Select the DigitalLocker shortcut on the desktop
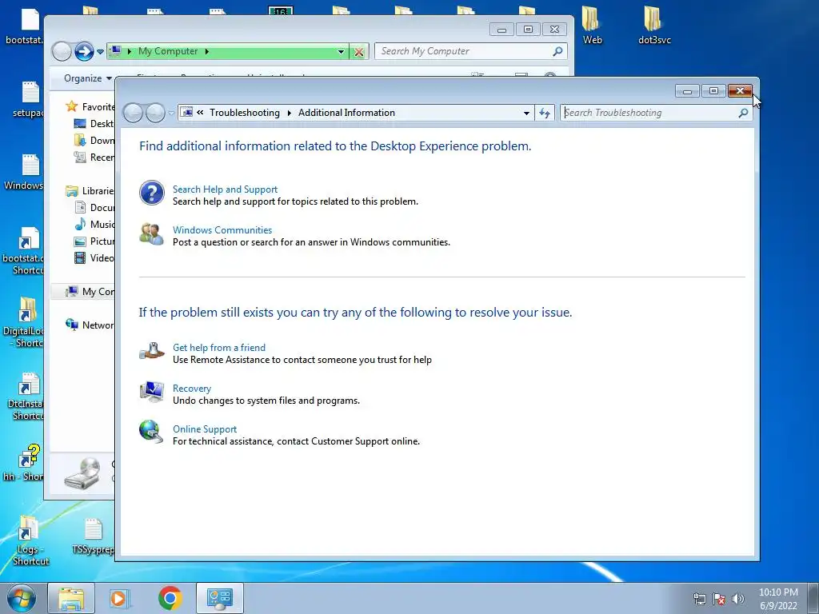This screenshot has height=614, width=819. point(24,322)
